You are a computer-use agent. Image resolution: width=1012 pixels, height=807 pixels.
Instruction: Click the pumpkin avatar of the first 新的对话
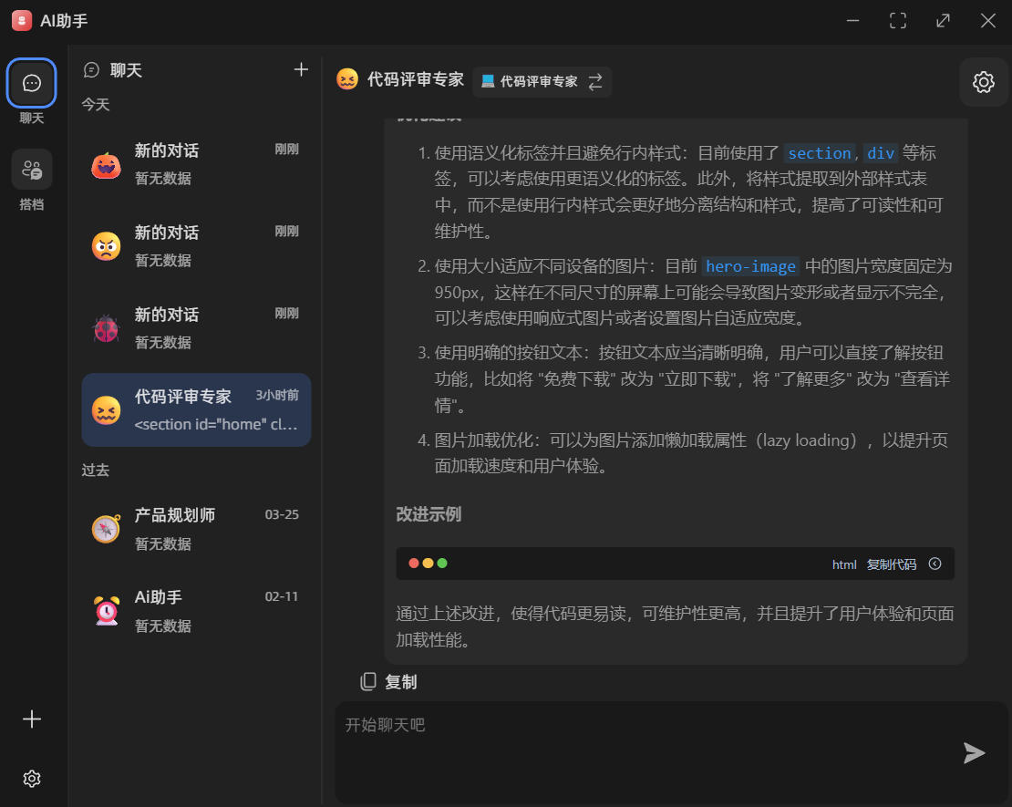[x=106, y=164]
